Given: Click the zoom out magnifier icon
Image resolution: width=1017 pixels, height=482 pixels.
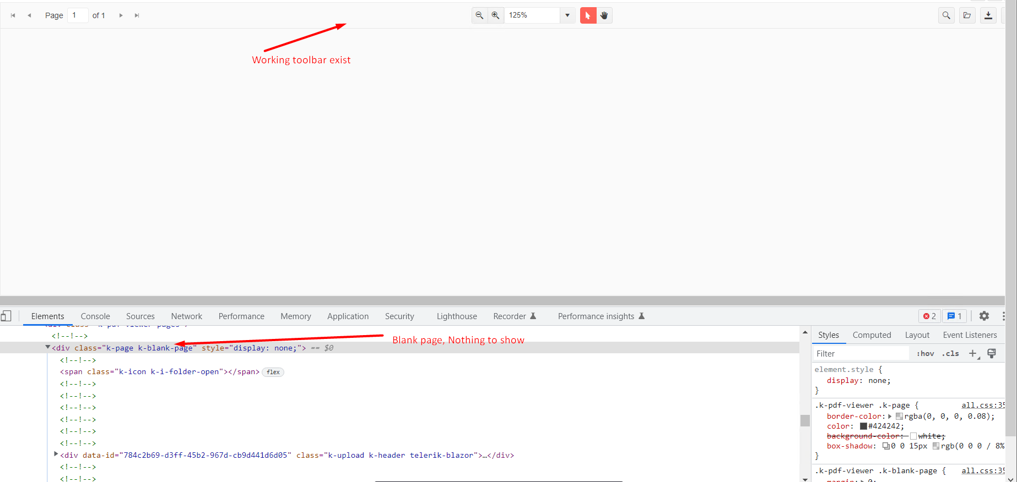Looking at the screenshot, I should (479, 15).
